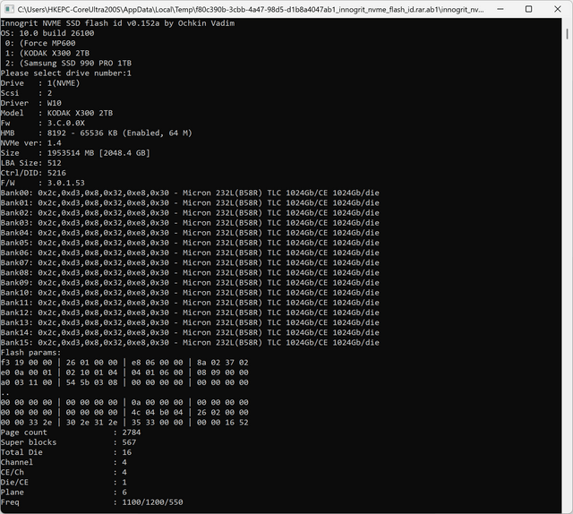Click the 'Flash params:' heading
This screenshot has height=514, width=573.
point(31,353)
